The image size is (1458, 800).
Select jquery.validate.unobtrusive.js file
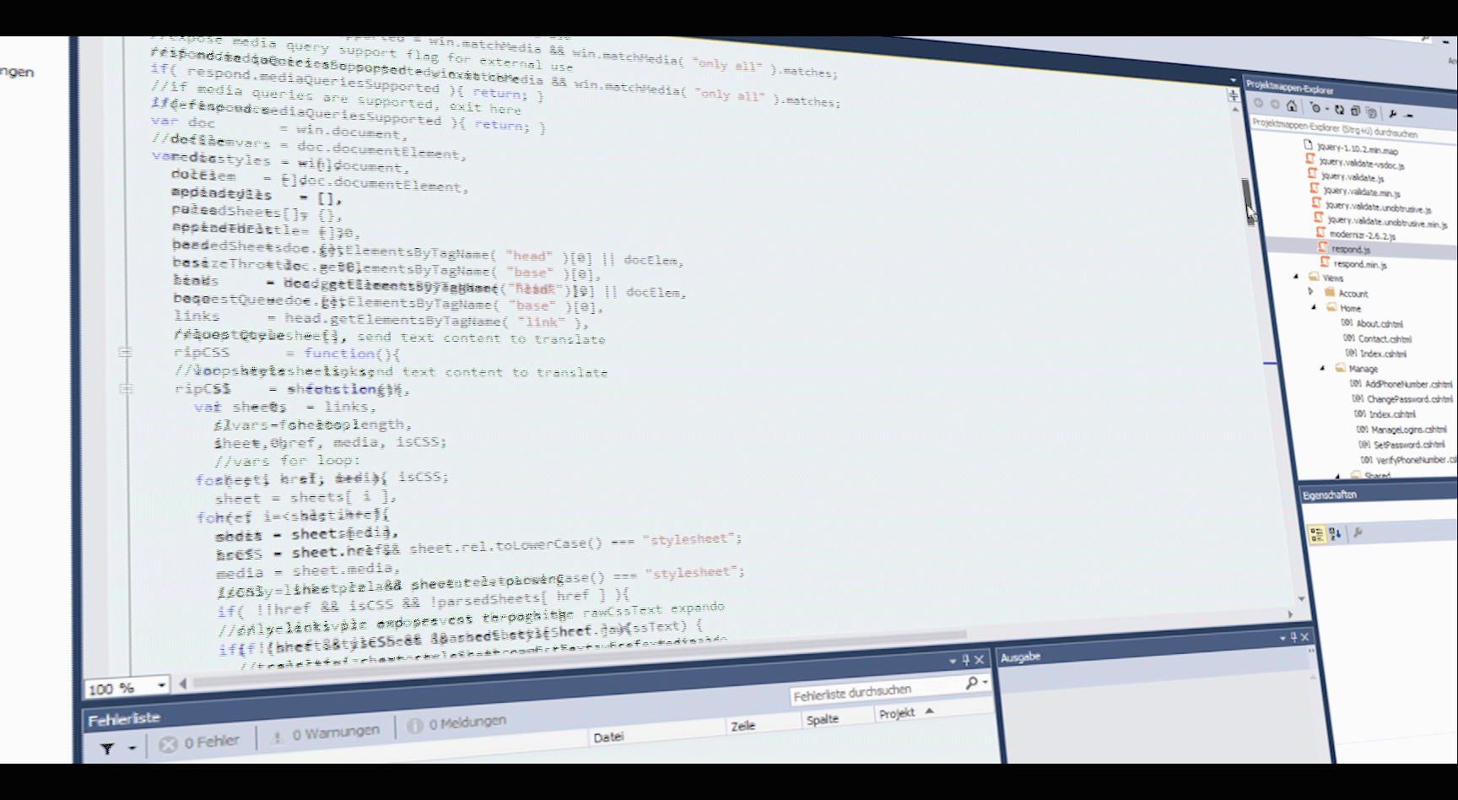(x=1378, y=207)
